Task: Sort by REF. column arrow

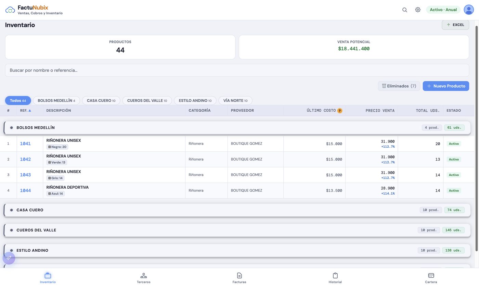Action: point(30,111)
